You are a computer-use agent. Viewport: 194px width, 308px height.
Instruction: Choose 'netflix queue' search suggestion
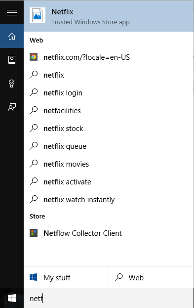tap(109, 146)
